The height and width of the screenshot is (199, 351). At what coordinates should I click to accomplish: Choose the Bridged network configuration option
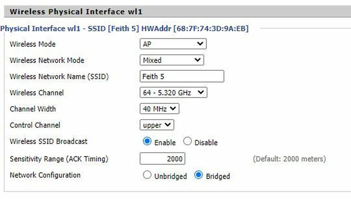199,175
